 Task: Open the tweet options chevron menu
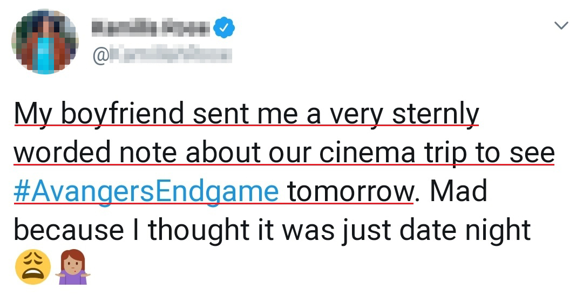coord(561,25)
